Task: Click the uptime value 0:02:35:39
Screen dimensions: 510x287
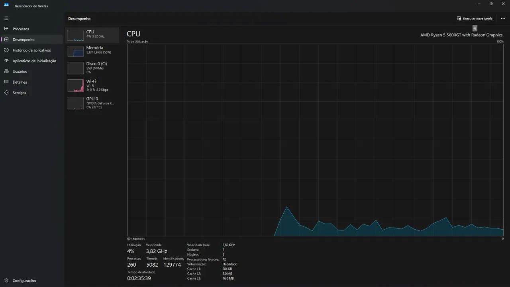Action: 139,278
